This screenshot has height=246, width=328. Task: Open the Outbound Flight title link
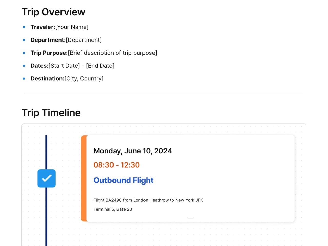tap(123, 180)
